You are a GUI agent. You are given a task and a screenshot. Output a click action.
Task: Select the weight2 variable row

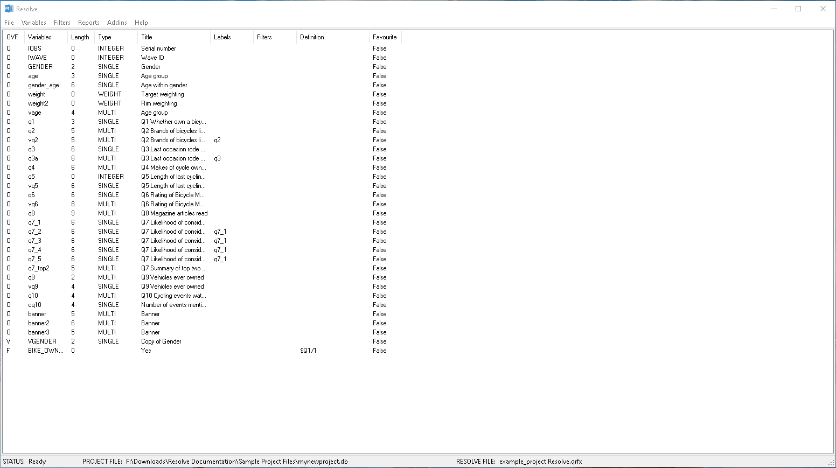[x=38, y=103]
